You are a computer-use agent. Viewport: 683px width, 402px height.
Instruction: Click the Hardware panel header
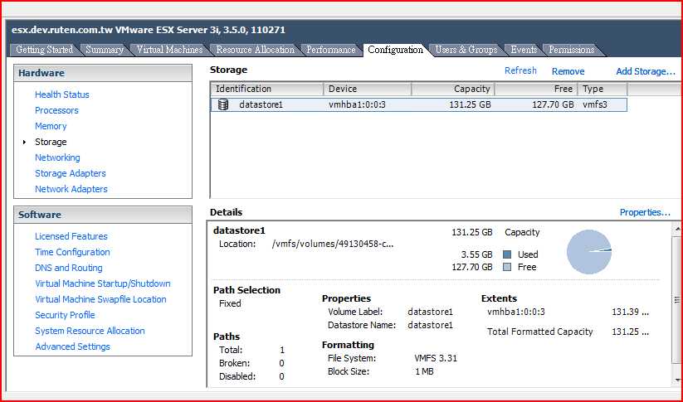(103, 73)
